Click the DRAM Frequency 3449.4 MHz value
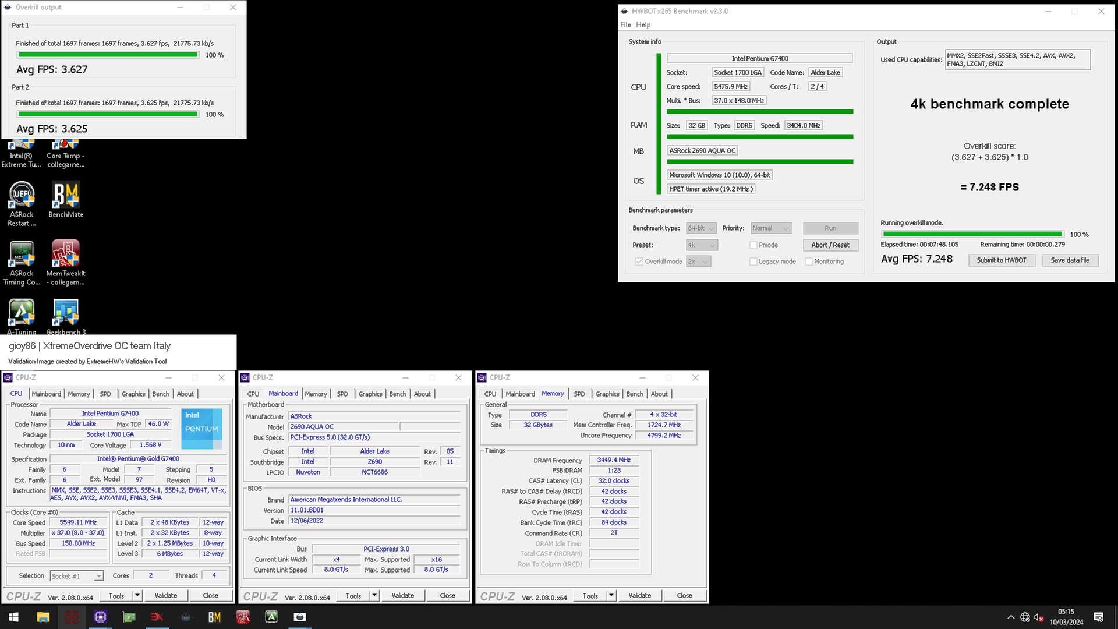 (614, 460)
